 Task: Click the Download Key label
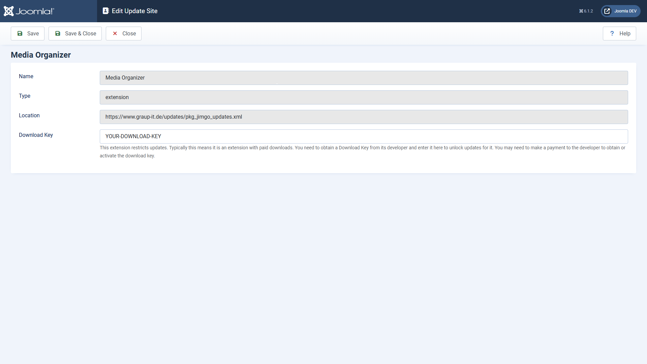coord(36,135)
